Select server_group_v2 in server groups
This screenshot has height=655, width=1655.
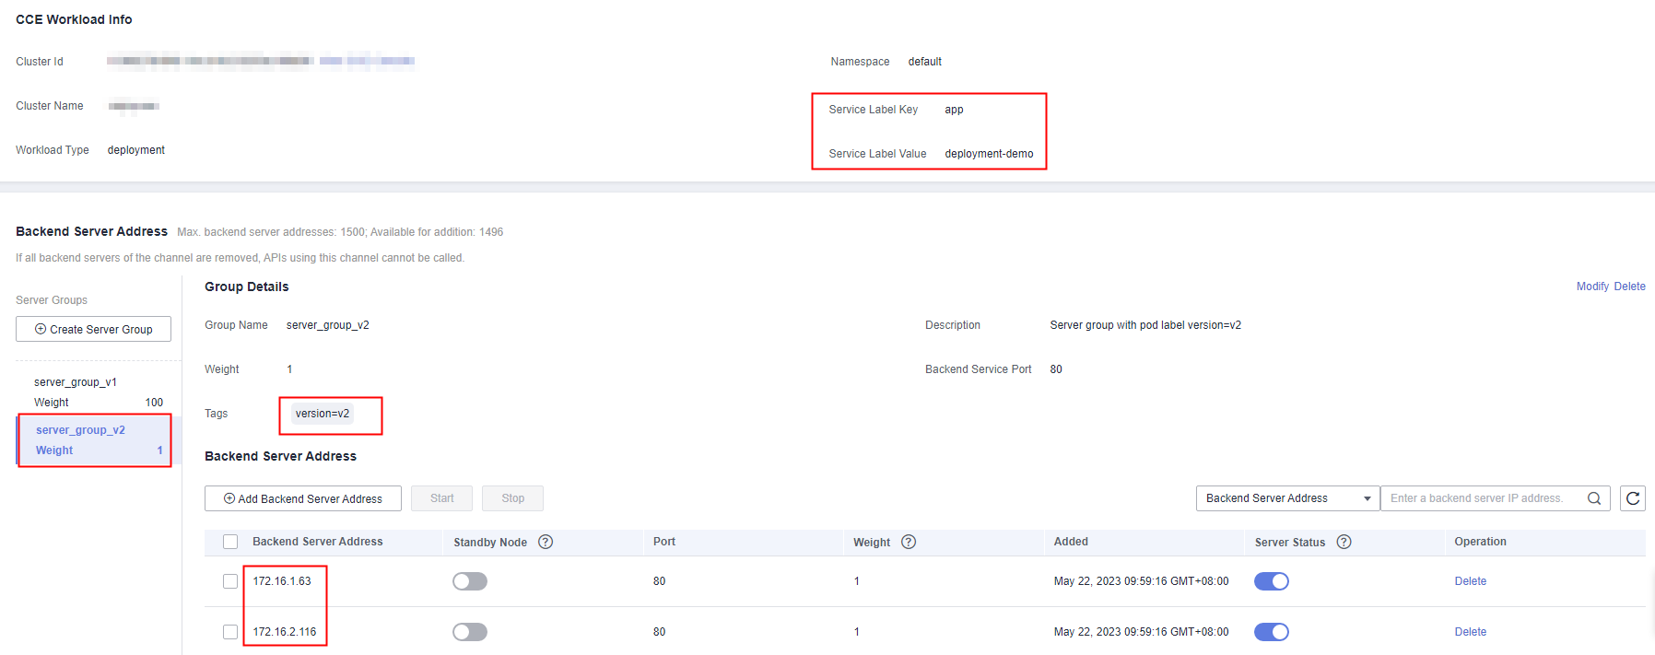coord(81,430)
